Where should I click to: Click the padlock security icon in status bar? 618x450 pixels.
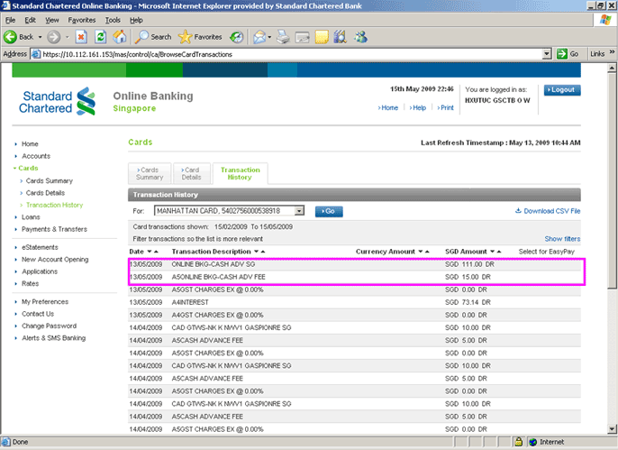click(x=518, y=442)
